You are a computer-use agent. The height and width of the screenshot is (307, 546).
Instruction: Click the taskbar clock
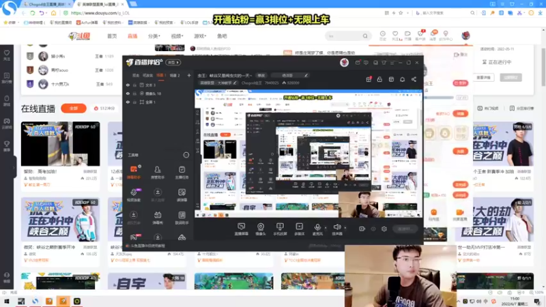coord(515,302)
